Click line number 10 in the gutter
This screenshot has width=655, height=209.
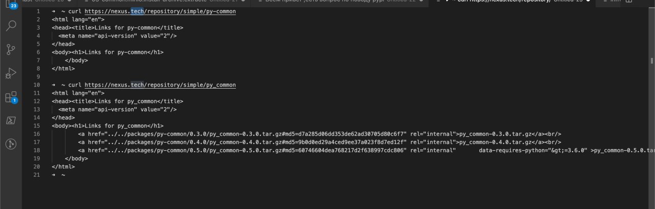pyautogui.click(x=37, y=85)
